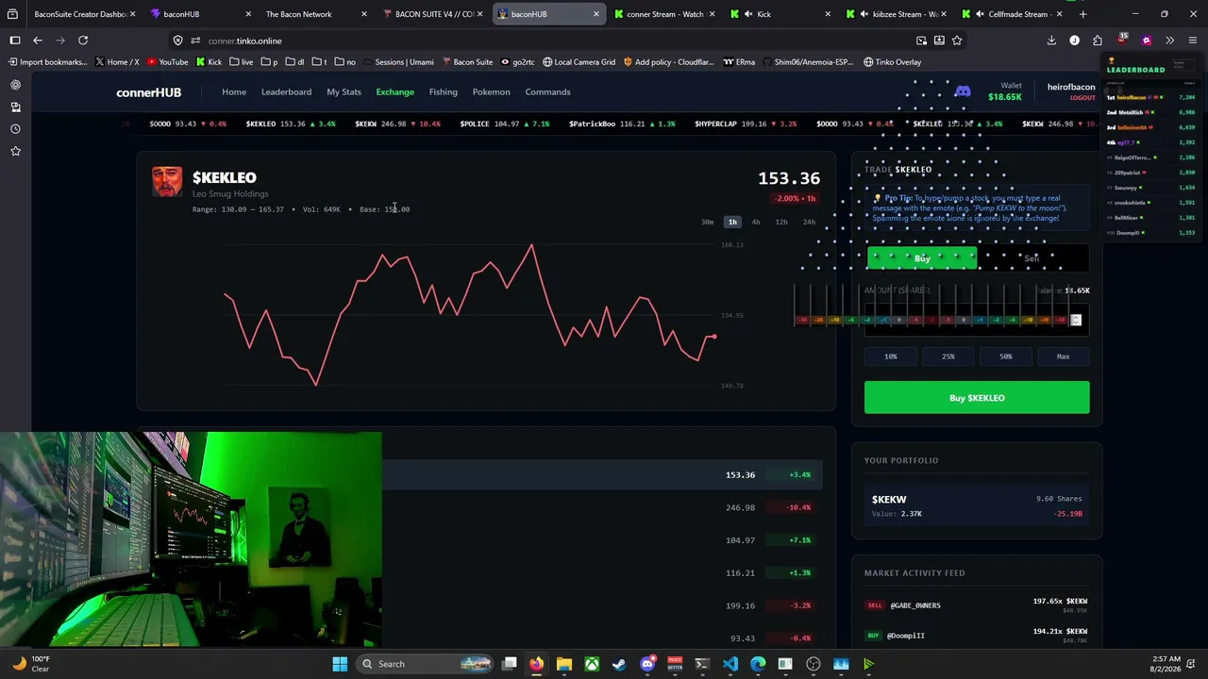Viewport: 1208px width, 679px height.
Task: Switch to Cellfmade Stream tab
Action: pyautogui.click(x=1011, y=14)
